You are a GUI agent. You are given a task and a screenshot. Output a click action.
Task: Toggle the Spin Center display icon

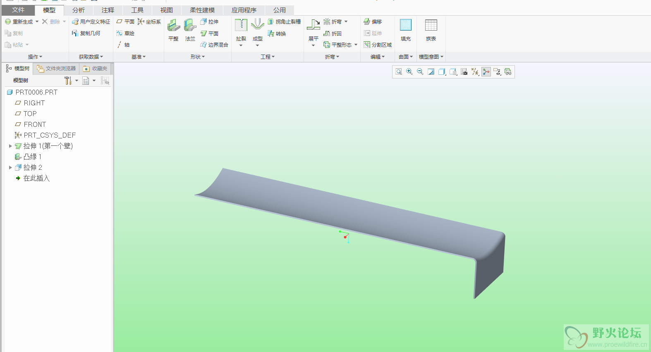(486, 72)
